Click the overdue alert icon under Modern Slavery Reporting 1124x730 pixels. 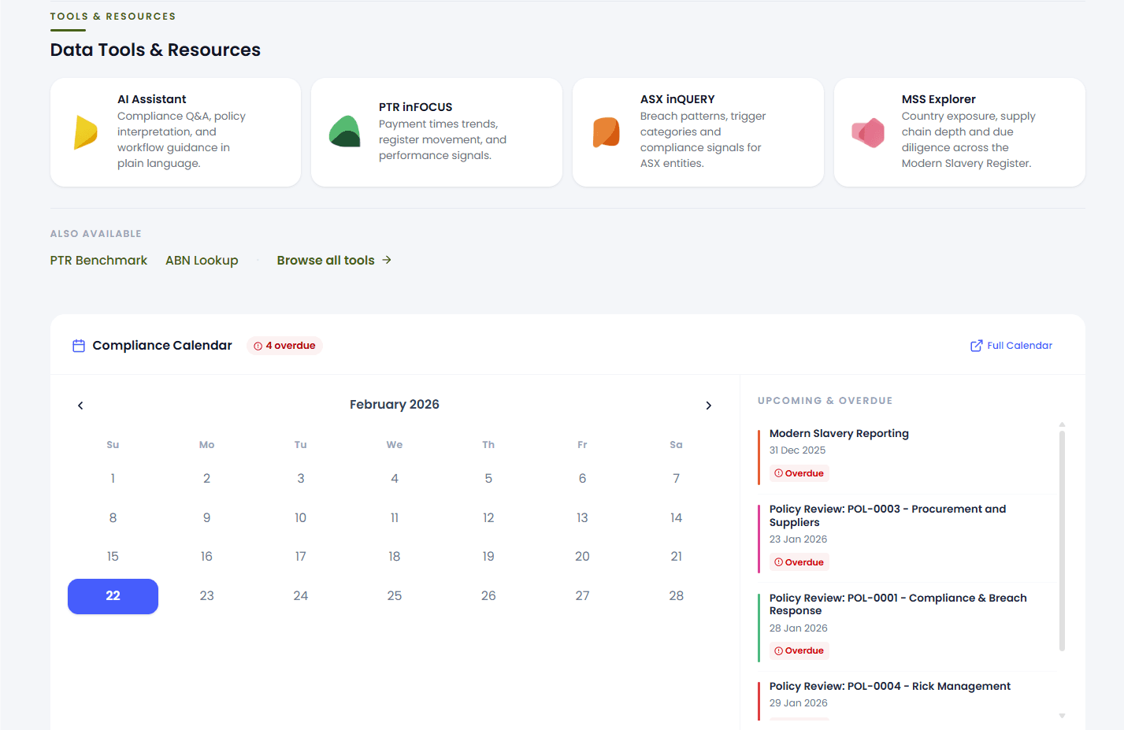(x=778, y=473)
